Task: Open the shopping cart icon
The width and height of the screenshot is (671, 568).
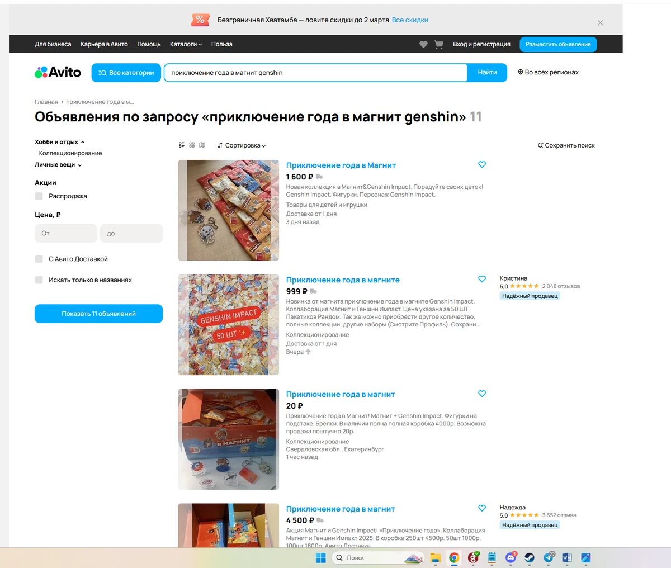Action: coord(439,44)
